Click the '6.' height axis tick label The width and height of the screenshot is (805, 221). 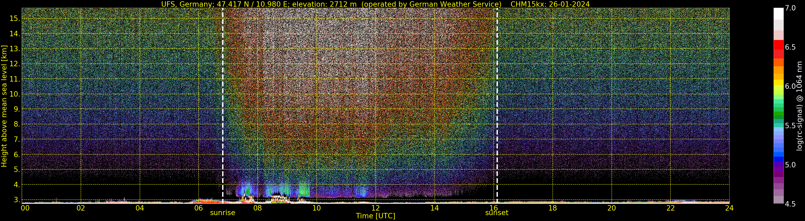coord(17,154)
